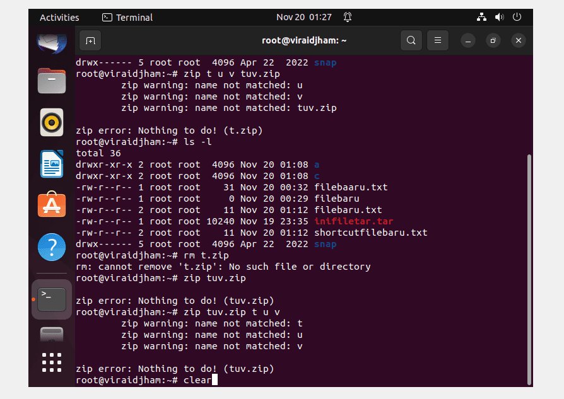Open the terminal hamburger menu
This screenshot has height=399, width=564.
pyautogui.click(x=437, y=40)
